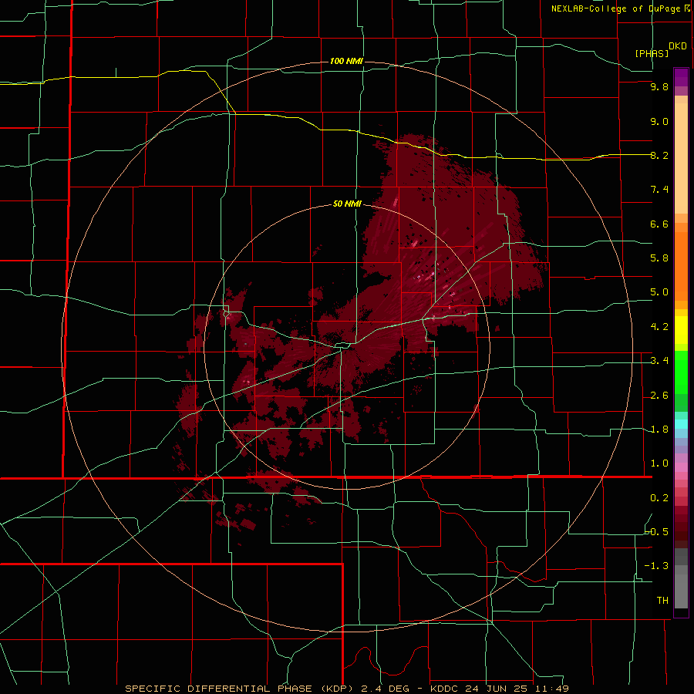Screen dimensions: 694x694
Task: Click the -1.3 value on the color scale
Action: coord(657,566)
